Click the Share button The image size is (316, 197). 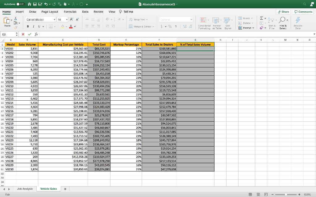coord(283,12)
